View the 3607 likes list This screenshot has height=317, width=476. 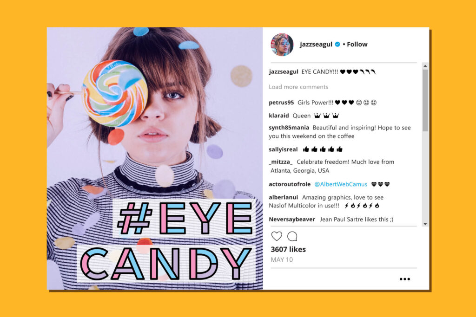288,249
